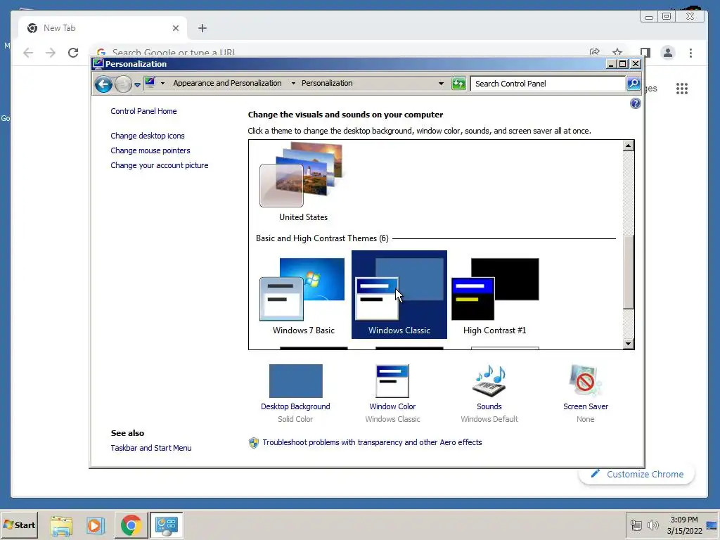
Task: Switch to Chrome from the taskbar
Action: (131, 525)
